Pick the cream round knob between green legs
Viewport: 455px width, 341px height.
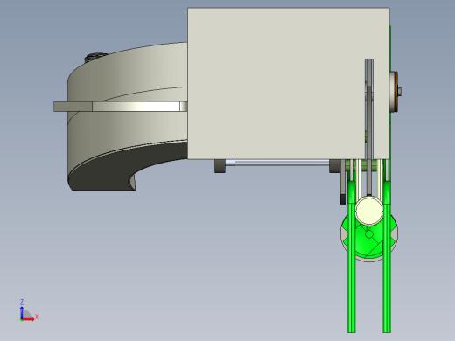pyautogui.click(x=369, y=211)
